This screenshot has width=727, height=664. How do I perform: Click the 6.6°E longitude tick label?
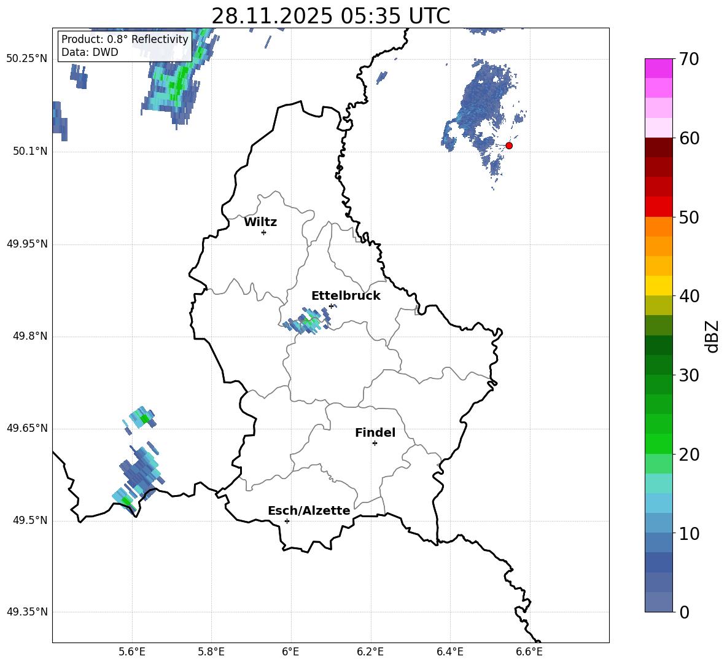click(x=529, y=652)
